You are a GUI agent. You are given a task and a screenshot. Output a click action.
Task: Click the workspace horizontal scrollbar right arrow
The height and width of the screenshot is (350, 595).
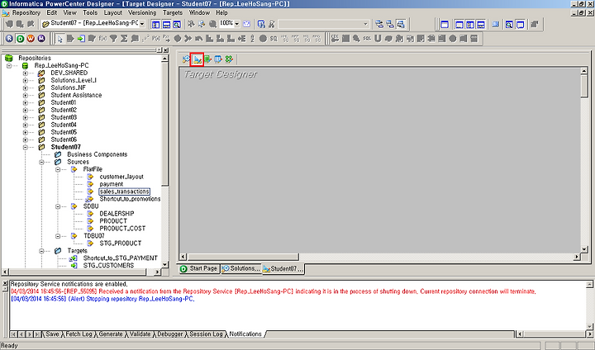(577, 257)
